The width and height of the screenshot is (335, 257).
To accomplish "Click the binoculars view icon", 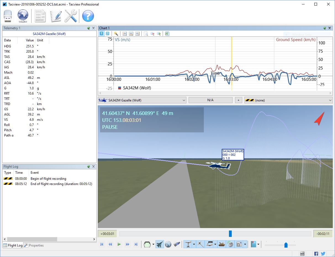I will 177,244.
